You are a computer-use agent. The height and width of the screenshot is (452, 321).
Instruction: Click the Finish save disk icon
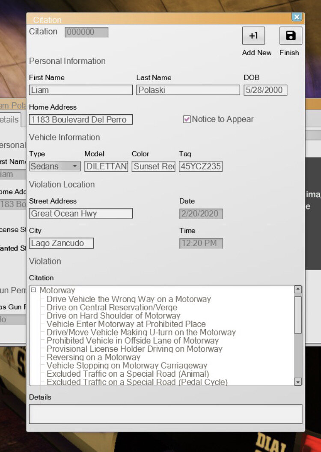click(x=291, y=36)
